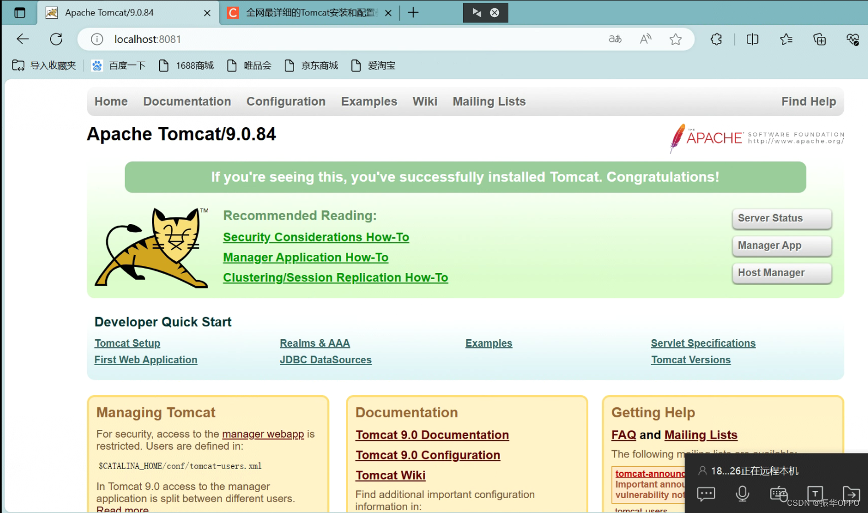Screen dimensions: 868x513
Task: Toggle split screen view icon
Action: [752, 39]
